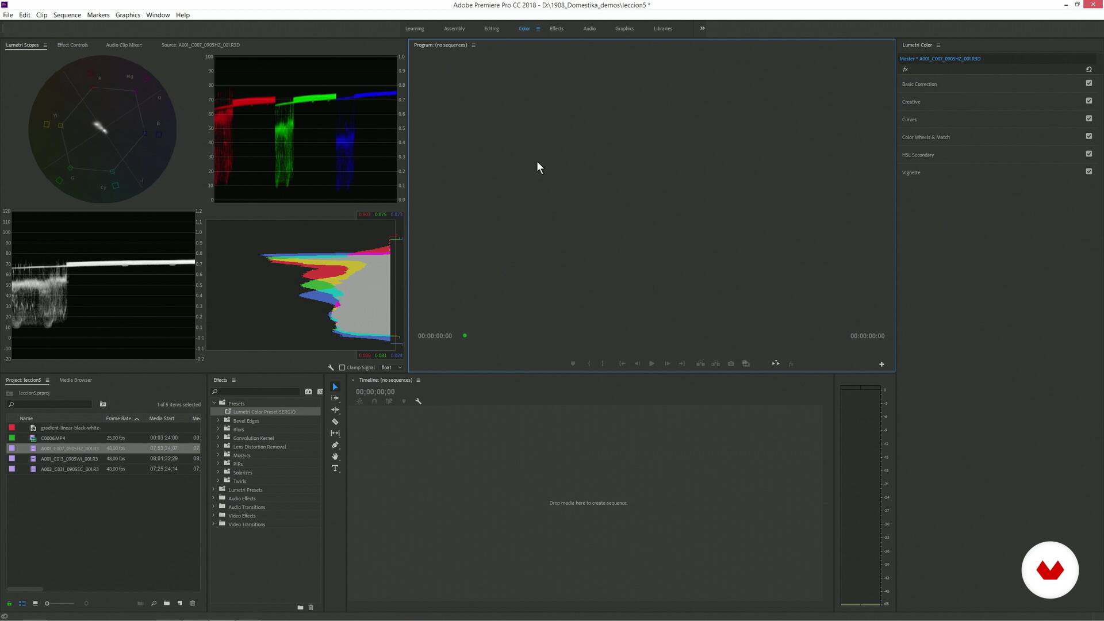
Task: Click New Item icon in Project panel
Action: click(x=180, y=603)
